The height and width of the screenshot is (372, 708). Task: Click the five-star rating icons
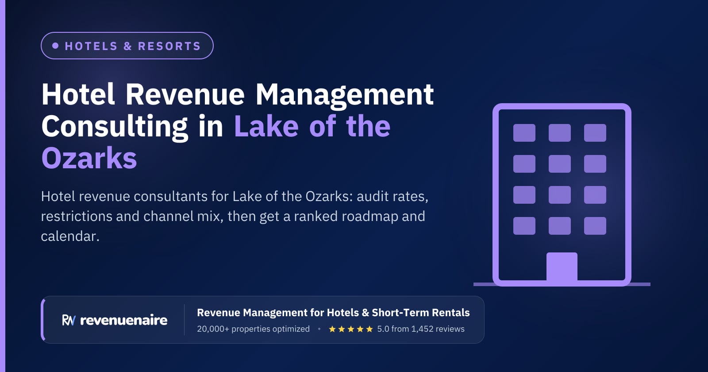351,329
